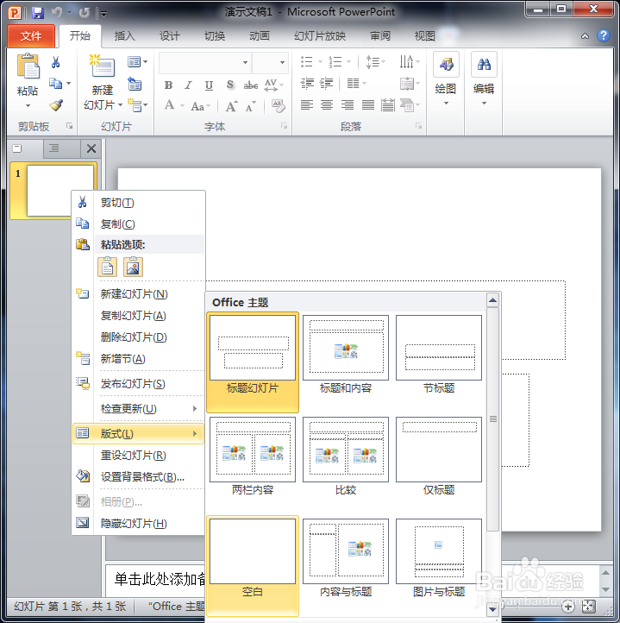
Task: Select the Two Content layout
Action: tap(253, 456)
